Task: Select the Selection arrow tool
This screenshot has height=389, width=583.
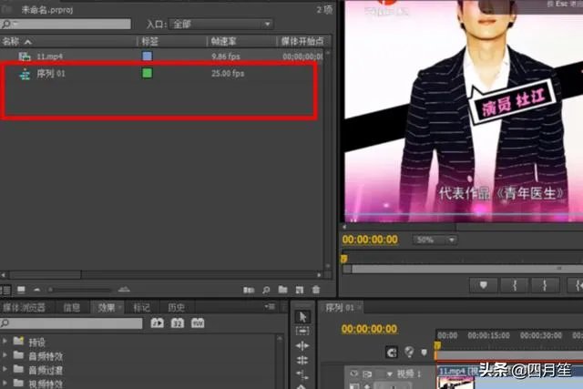Action: tap(302, 317)
